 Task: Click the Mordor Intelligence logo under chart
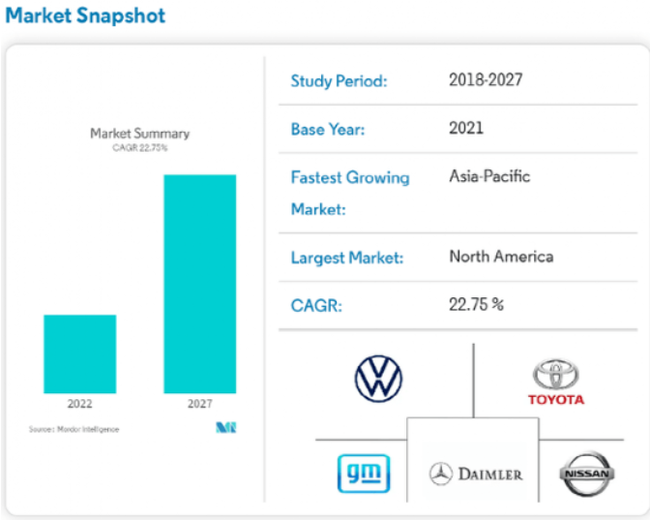[x=226, y=427]
